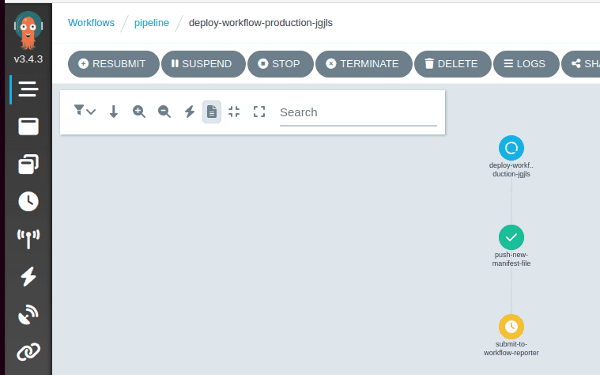600x375 pixels.
Task: Open Reports satellite dish icon
Action: [28, 314]
